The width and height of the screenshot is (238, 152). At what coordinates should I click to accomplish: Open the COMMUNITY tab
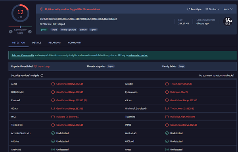coord(75,43)
